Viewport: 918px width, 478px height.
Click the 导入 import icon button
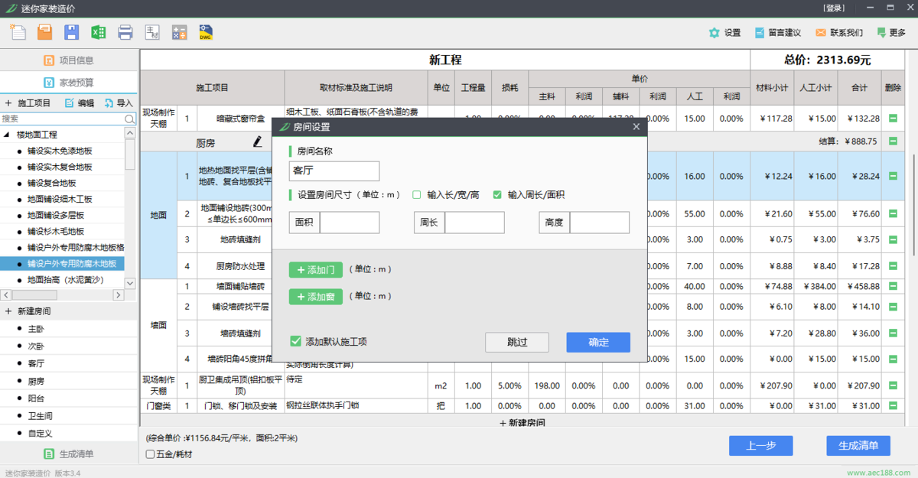(119, 103)
